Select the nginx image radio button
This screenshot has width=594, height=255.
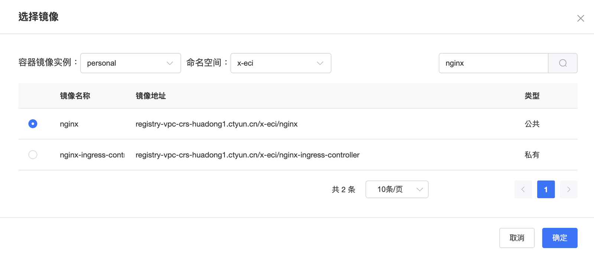[33, 124]
